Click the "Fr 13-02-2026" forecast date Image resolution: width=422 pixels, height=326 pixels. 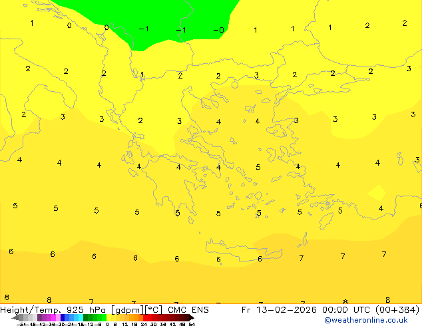(279, 310)
